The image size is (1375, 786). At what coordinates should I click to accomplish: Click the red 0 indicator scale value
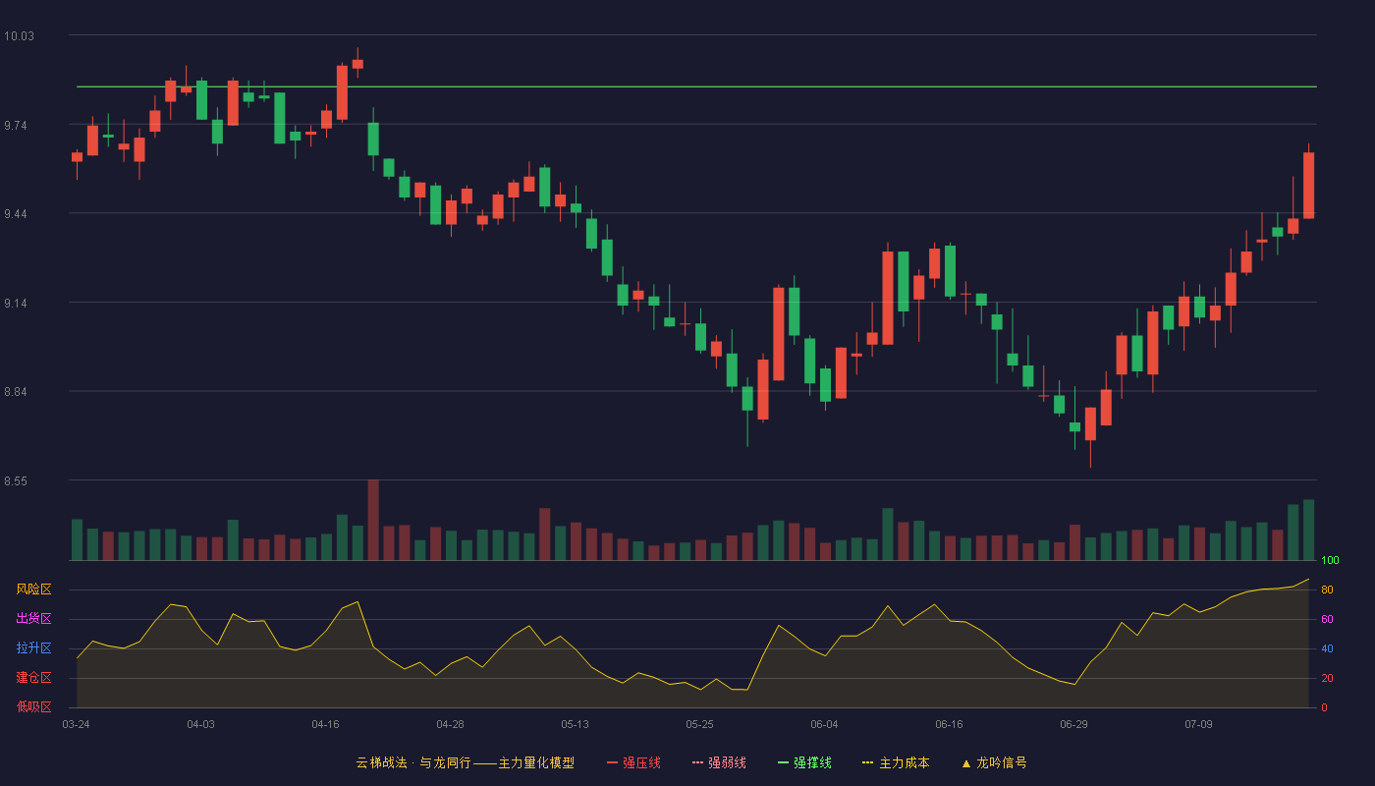click(x=1324, y=707)
